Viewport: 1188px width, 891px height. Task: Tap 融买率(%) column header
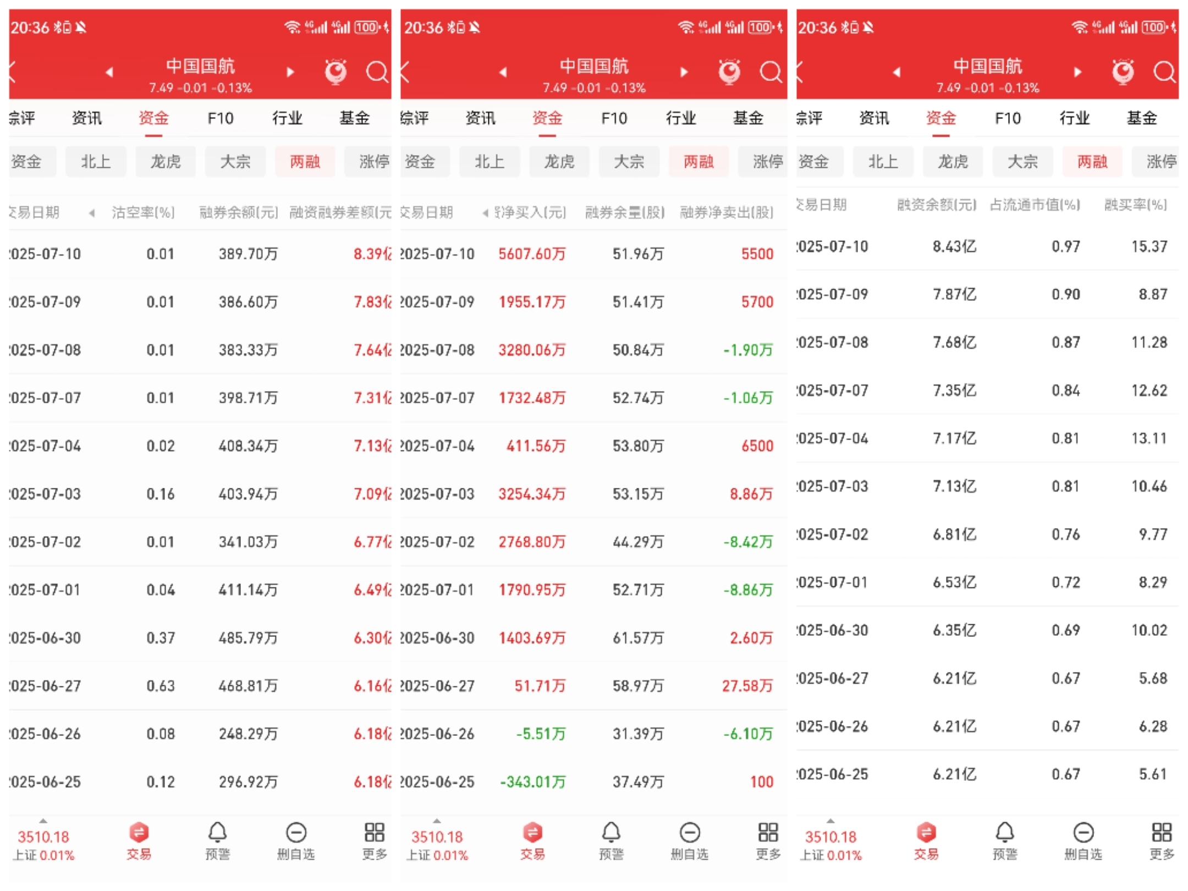1136,205
